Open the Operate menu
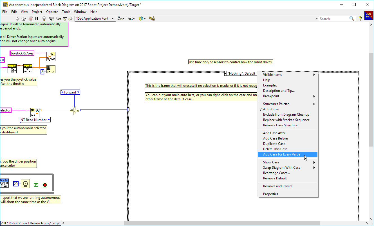This screenshot has height=226, width=374. point(52,12)
